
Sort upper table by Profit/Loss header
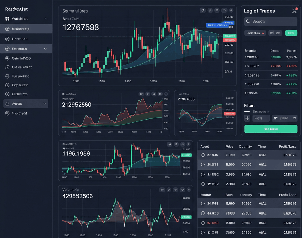click(x=288, y=147)
